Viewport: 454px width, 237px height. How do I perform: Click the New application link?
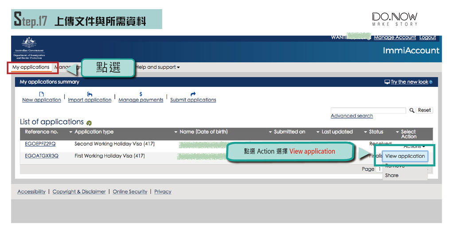pos(41,100)
